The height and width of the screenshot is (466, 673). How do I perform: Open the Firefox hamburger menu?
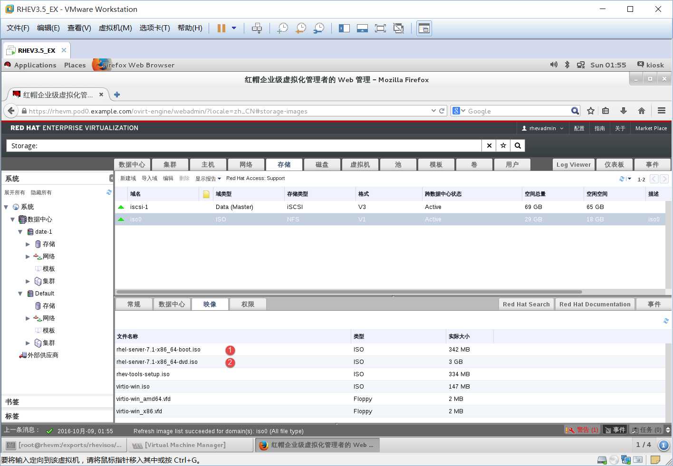[x=662, y=111]
